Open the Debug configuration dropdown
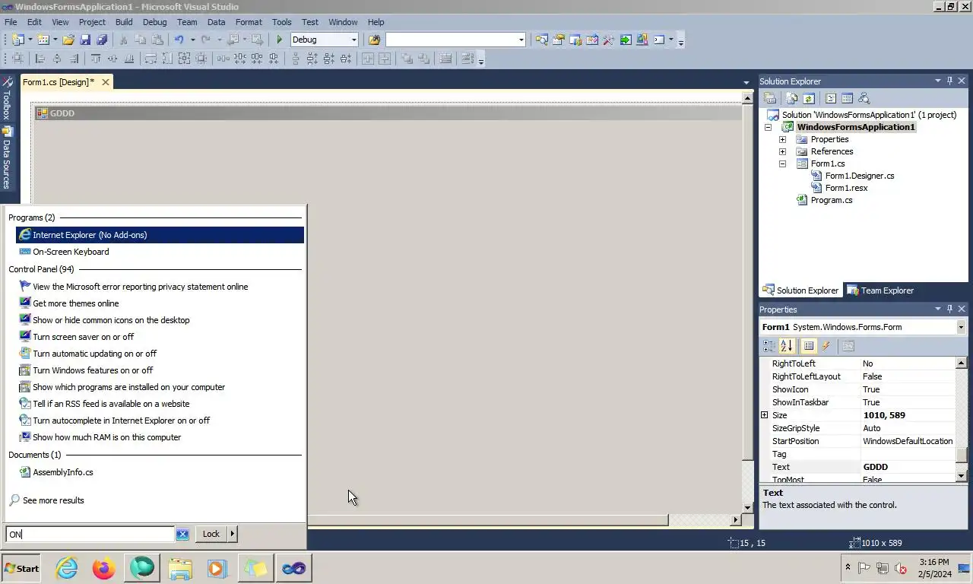The width and height of the screenshot is (973, 584). 353,40
